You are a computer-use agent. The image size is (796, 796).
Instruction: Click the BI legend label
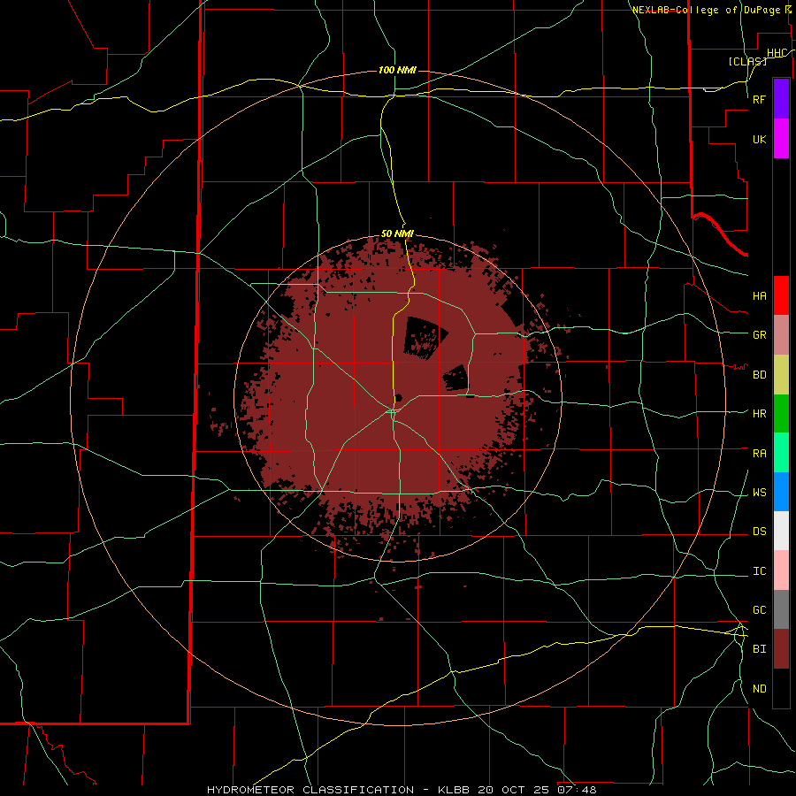coord(760,649)
